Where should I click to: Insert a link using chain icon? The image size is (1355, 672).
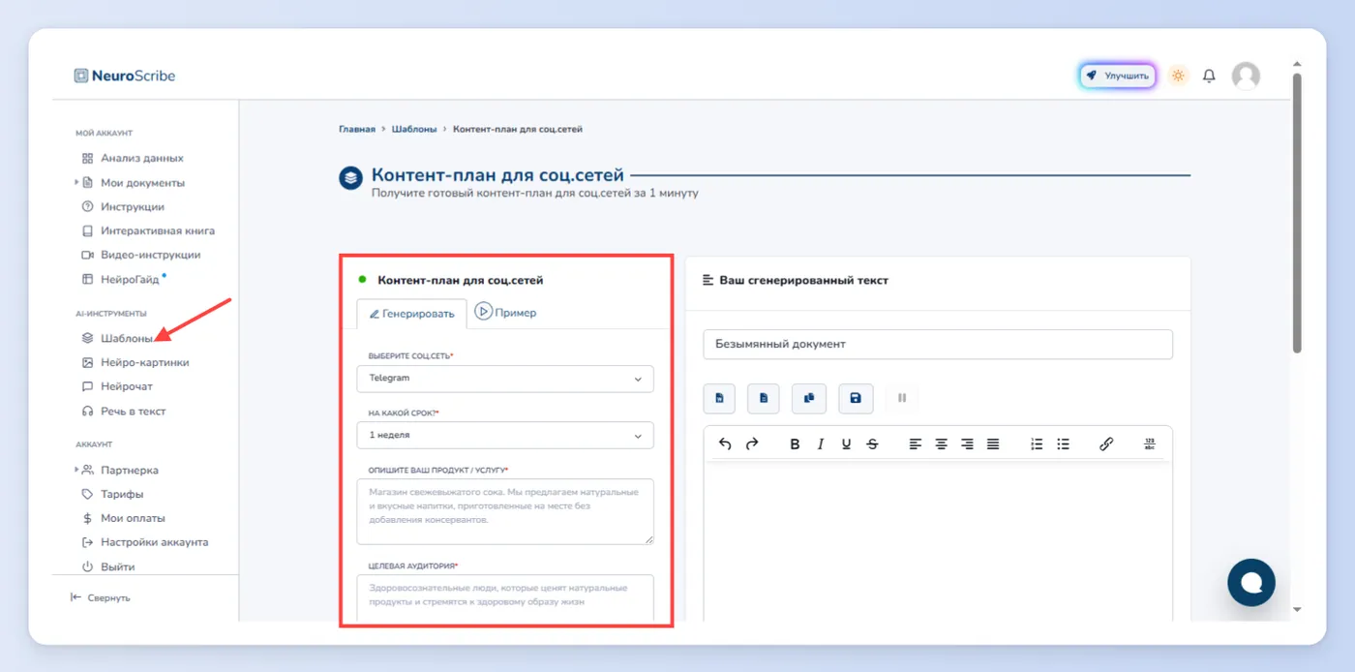[1106, 443]
